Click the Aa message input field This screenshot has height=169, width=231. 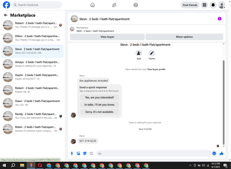click(x=154, y=153)
